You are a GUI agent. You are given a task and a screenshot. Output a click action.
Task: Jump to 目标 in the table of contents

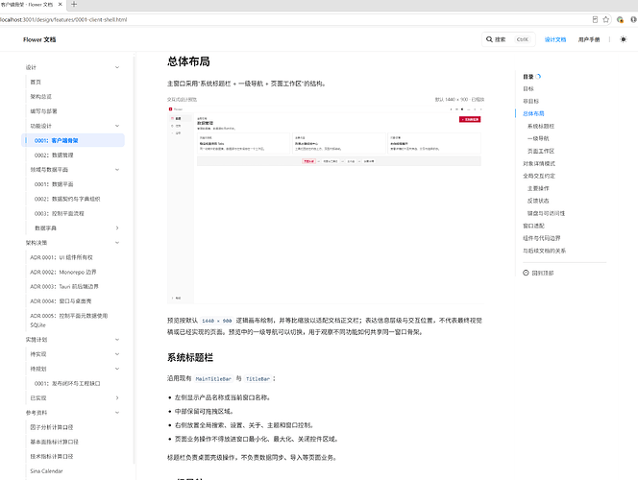[x=528, y=88]
